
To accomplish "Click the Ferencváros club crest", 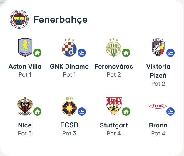I will 113,47.
